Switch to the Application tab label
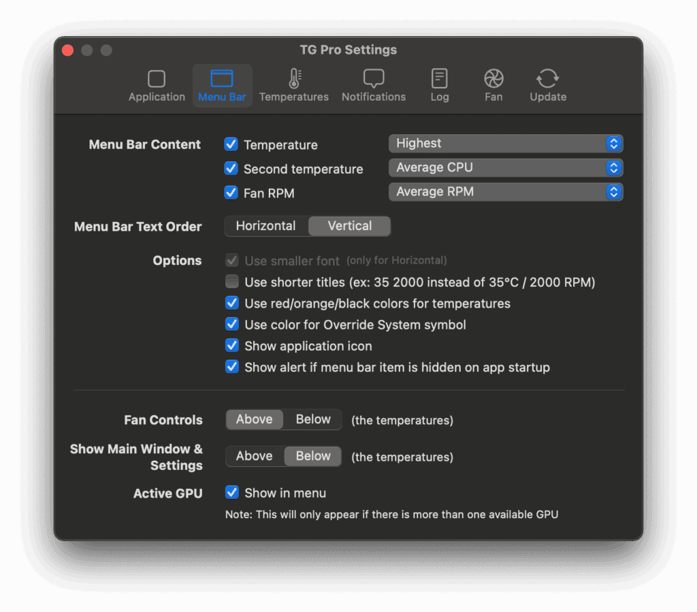 tap(157, 97)
